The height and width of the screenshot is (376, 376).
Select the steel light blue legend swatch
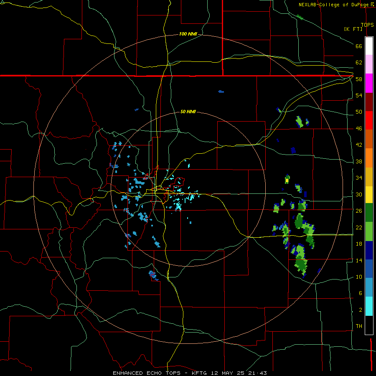pos(369,287)
